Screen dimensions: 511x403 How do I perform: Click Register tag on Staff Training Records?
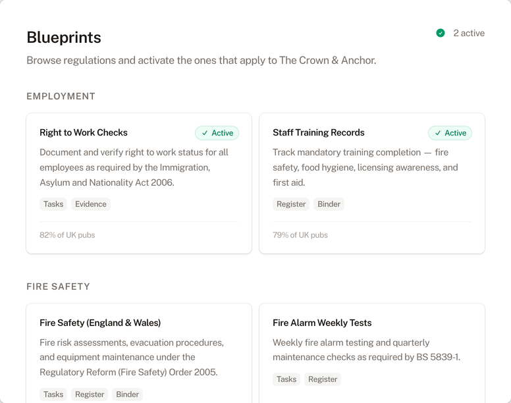pos(291,204)
